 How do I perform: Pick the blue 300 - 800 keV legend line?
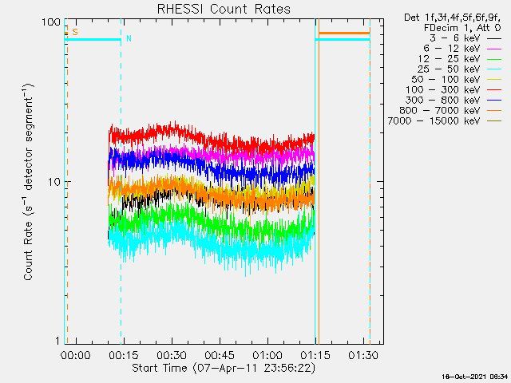tap(493, 101)
